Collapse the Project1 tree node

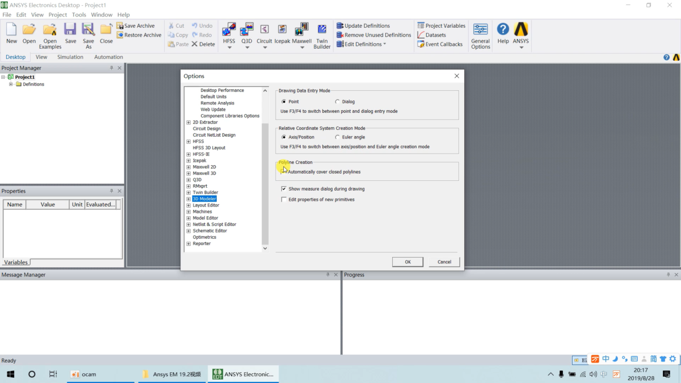[x=3, y=77]
